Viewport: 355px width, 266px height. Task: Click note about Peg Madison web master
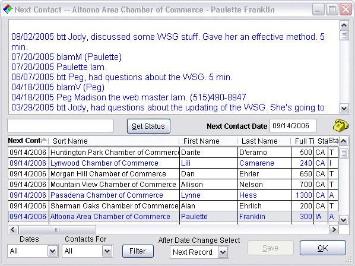[129, 97]
